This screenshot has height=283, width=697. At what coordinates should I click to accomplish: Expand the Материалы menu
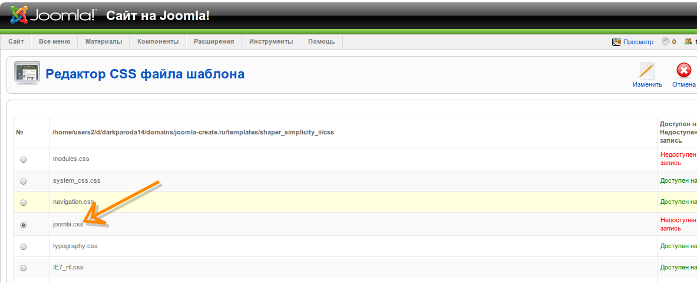(x=104, y=42)
